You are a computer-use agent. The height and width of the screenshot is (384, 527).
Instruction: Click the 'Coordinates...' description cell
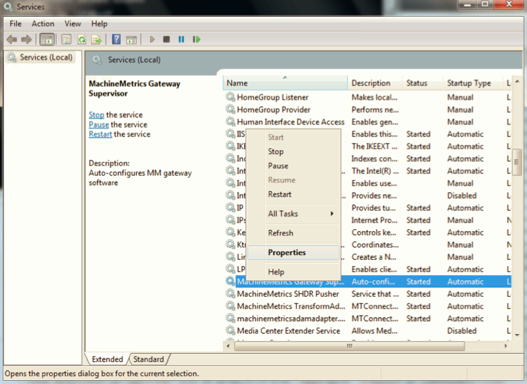point(375,245)
